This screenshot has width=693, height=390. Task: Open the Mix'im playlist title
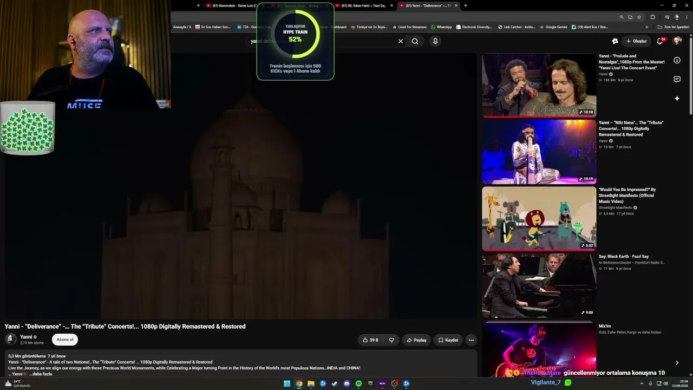(x=605, y=326)
